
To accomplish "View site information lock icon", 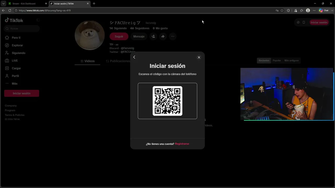I will click(x=16, y=10).
